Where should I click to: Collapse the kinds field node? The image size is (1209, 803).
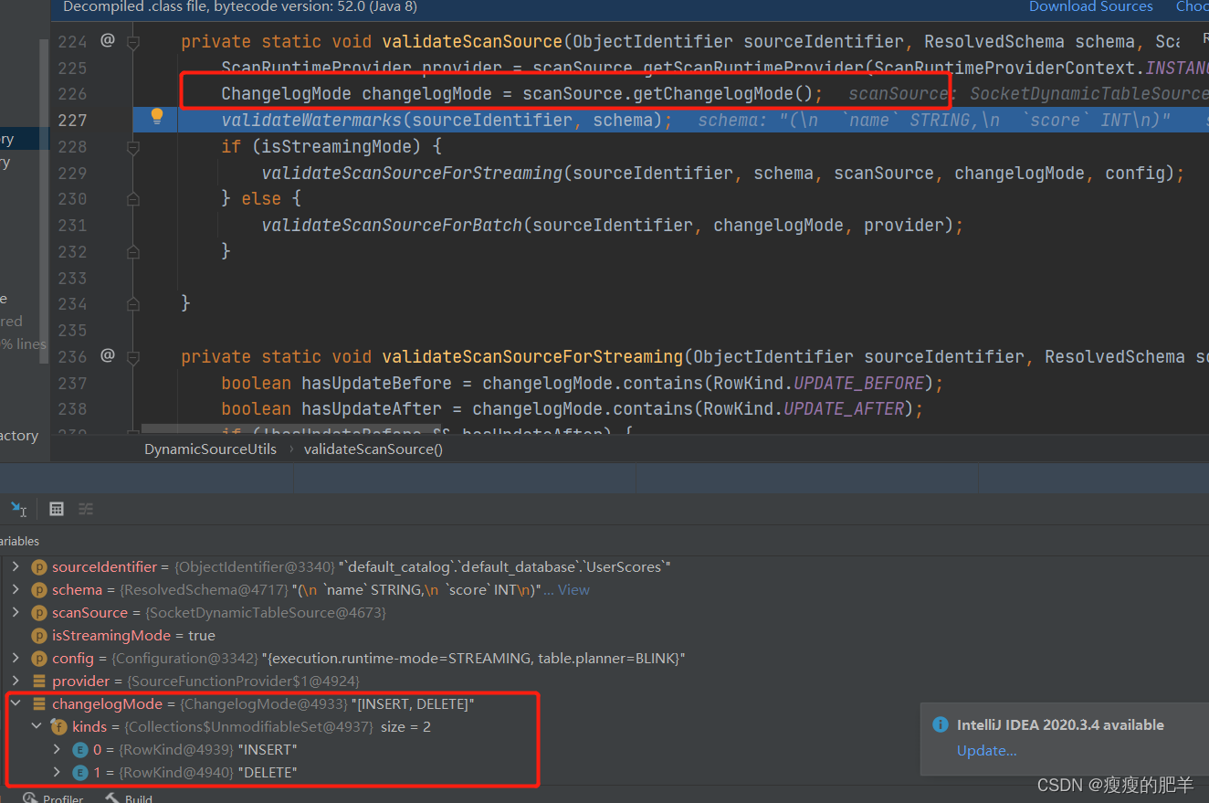37,727
